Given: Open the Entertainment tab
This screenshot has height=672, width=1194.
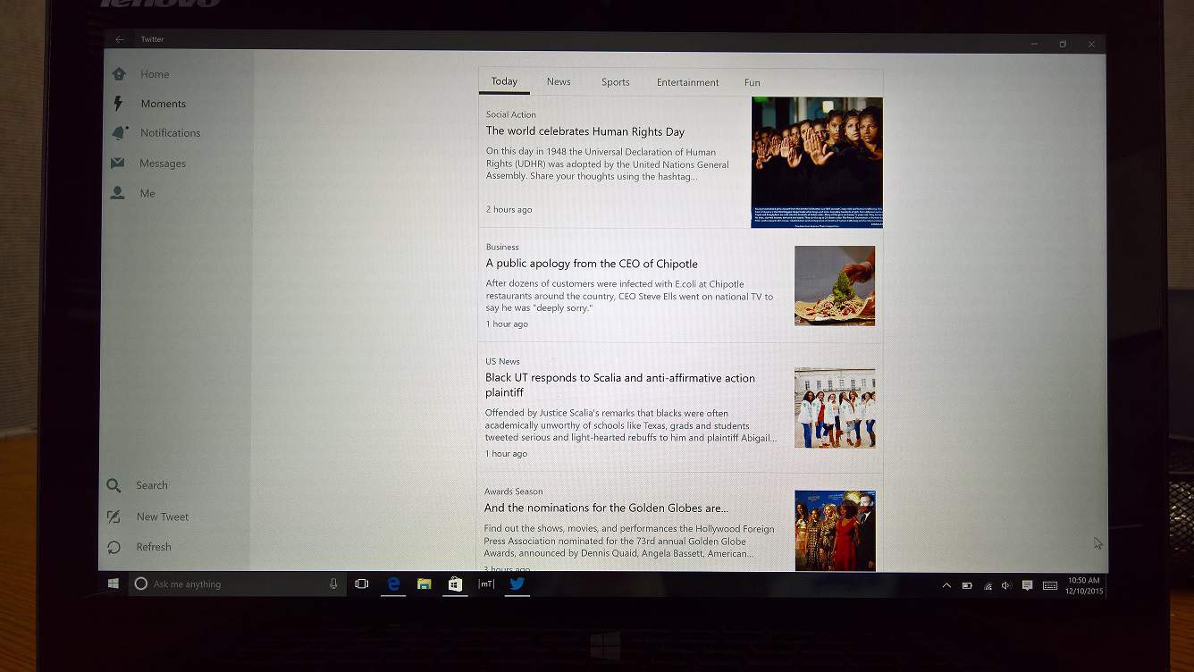Looking at the screenshot, I should [687, 82].
